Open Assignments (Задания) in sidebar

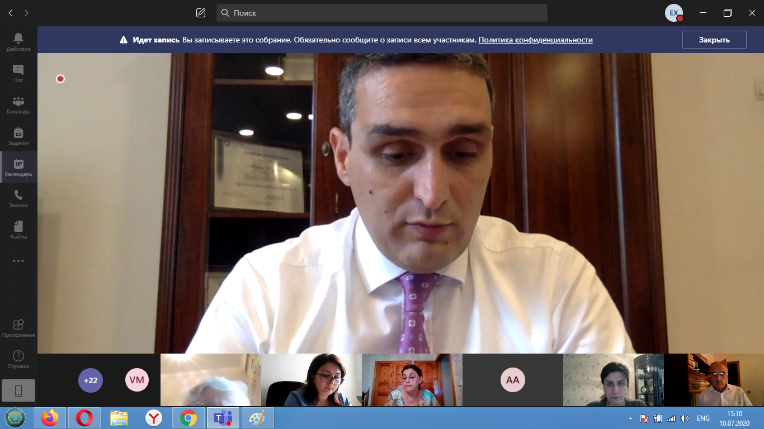tap(18, 136)
